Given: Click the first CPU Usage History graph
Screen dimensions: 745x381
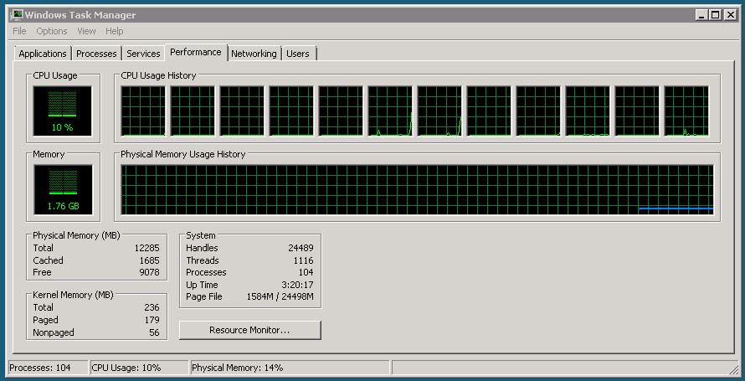Looking at the screenshot, I should click(143, 111).
